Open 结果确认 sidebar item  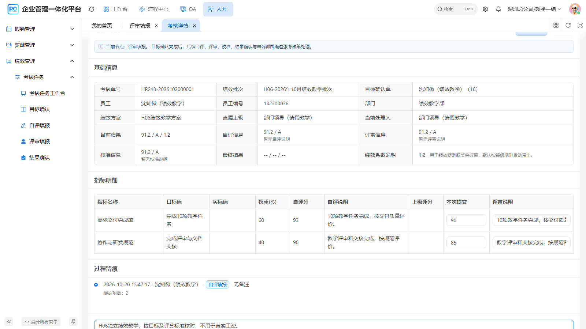pos(39,158)
